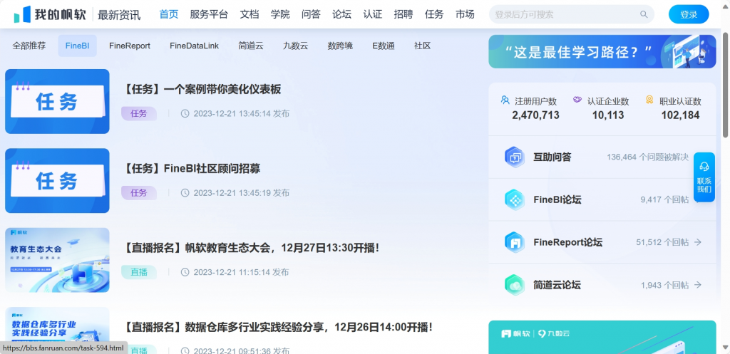
Task: Click the 职业认证数 medal icon
Action: (x=649, y=100)
